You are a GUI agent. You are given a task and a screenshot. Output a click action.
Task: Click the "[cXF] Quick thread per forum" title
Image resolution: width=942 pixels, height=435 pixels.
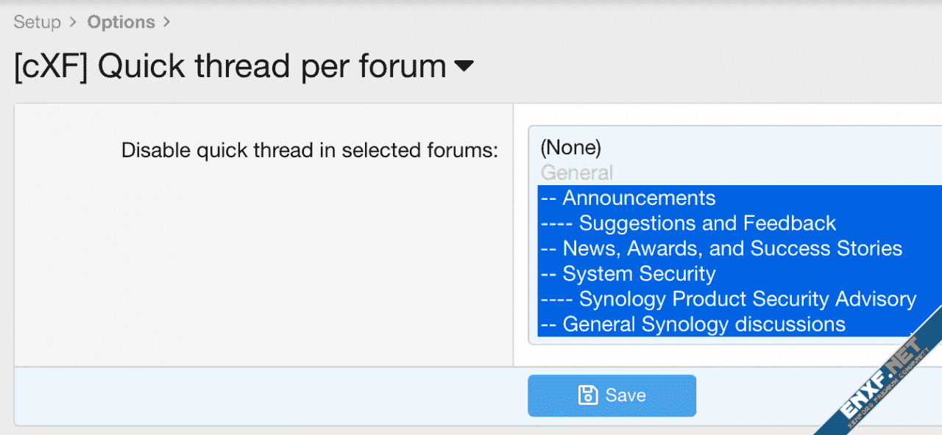point(230,67)
